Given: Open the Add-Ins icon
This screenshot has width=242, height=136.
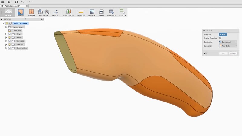Looking at the screenshot, I should pos(111,11).
